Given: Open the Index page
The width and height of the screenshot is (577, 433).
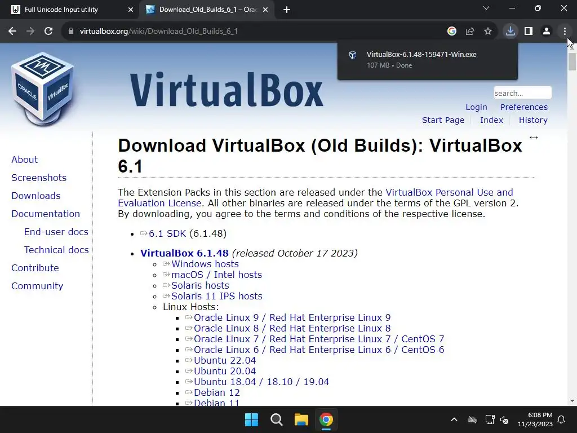Looking at the screenshot, I should 491,120.
